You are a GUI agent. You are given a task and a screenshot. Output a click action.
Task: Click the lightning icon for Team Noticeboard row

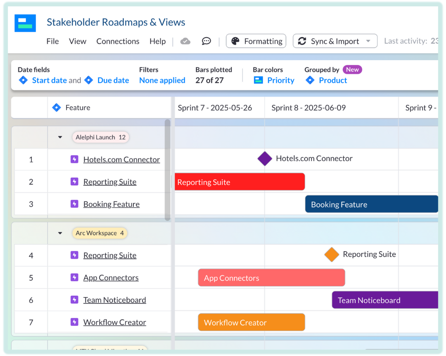pyautogui.click(x=74, y=299)
